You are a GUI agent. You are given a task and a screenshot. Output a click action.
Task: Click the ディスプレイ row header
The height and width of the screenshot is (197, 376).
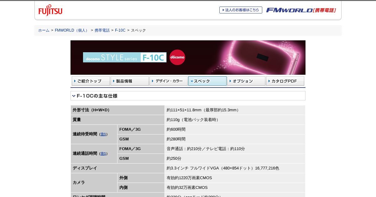(x=118, y=168)
